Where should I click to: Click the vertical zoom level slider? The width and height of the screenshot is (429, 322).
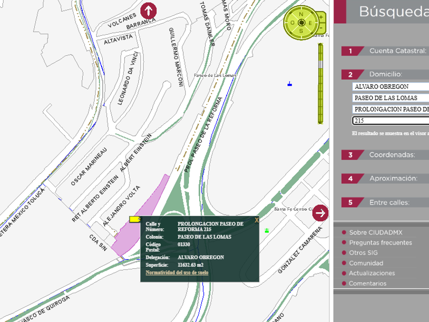point(320,83)
